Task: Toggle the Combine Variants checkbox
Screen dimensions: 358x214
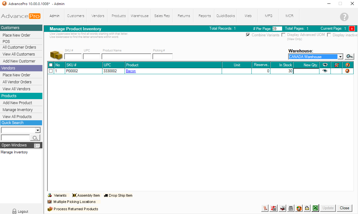Action: [248, 35]
